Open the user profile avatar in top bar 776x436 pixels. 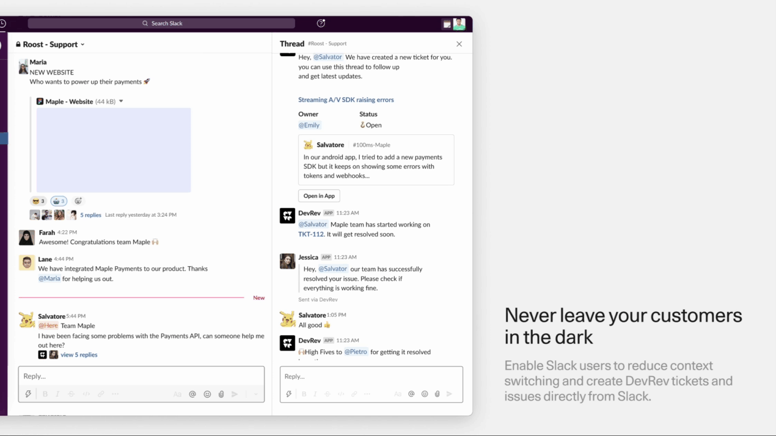459,24
